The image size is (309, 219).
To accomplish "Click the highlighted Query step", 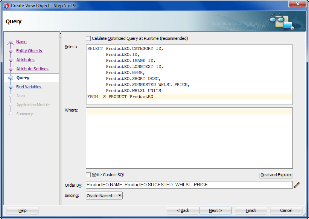I will [x=23, y=78].
